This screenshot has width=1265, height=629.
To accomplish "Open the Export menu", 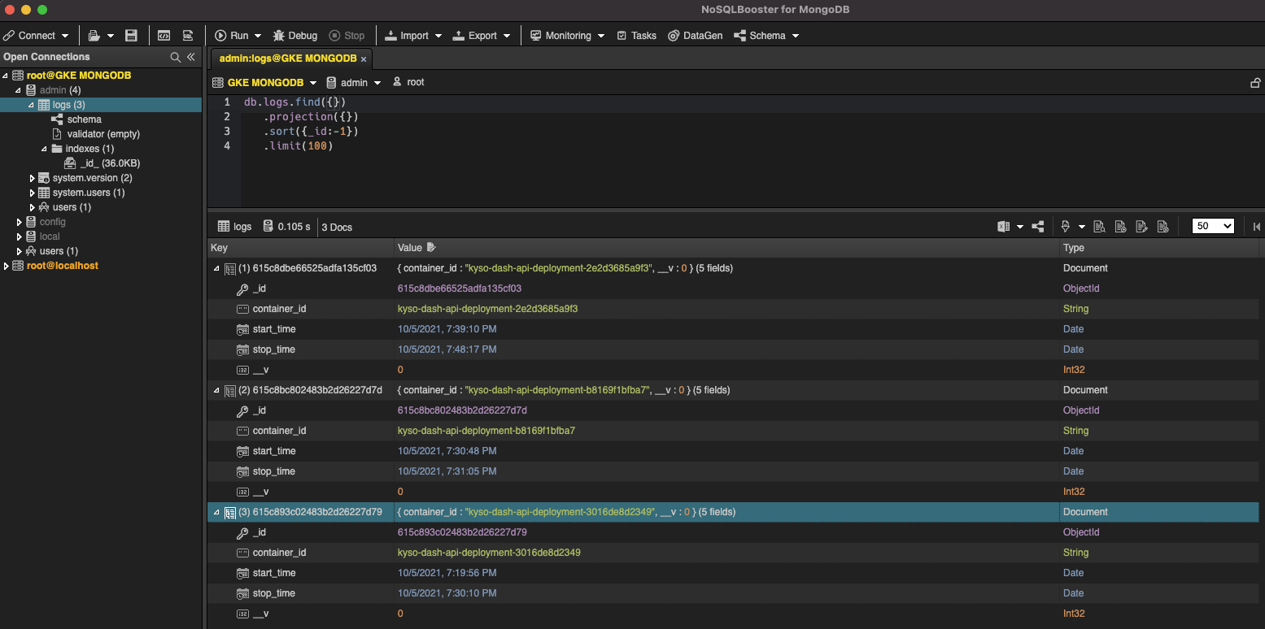I will point(482,36).
